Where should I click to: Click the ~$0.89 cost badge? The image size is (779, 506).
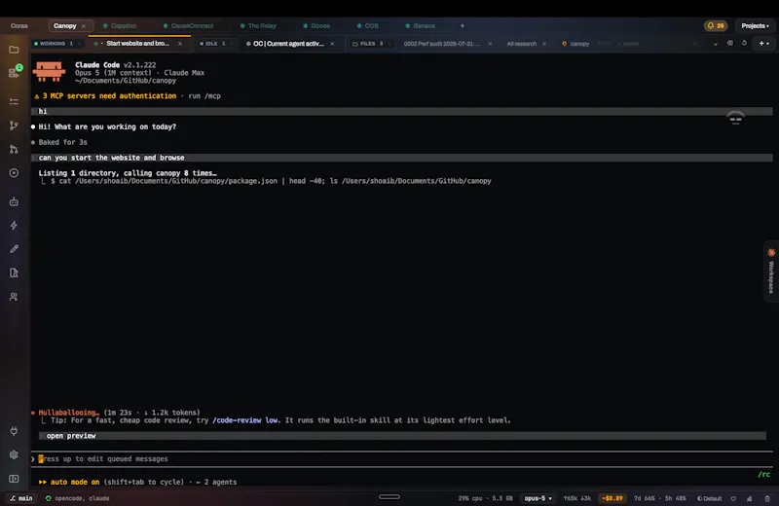coord(612,498)
